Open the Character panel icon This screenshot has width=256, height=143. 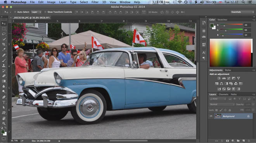204,52
